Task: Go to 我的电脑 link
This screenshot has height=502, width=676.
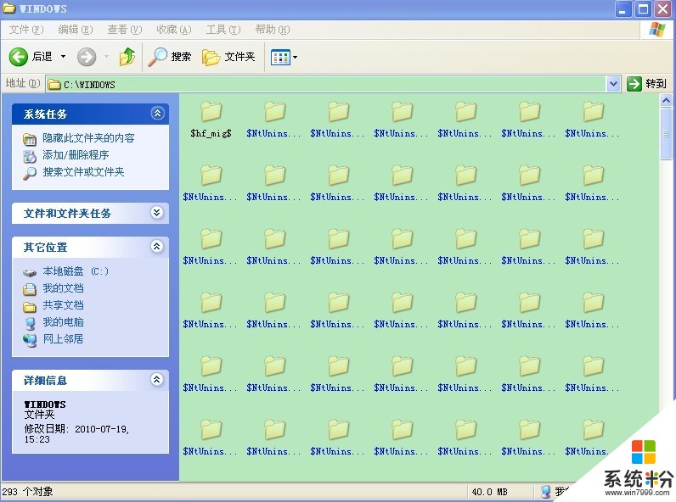Action: coord(63,322)
